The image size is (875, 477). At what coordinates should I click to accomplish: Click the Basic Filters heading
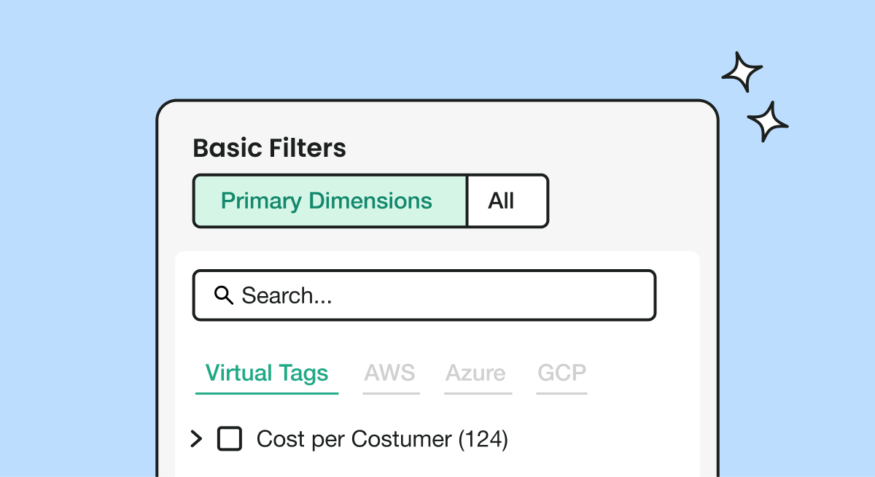coord(269,149)
